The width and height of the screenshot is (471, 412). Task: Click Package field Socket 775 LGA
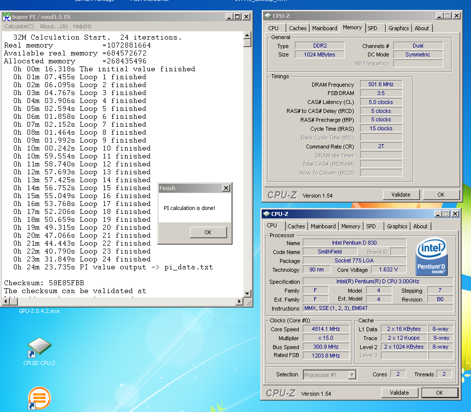[x=354, y=261]
